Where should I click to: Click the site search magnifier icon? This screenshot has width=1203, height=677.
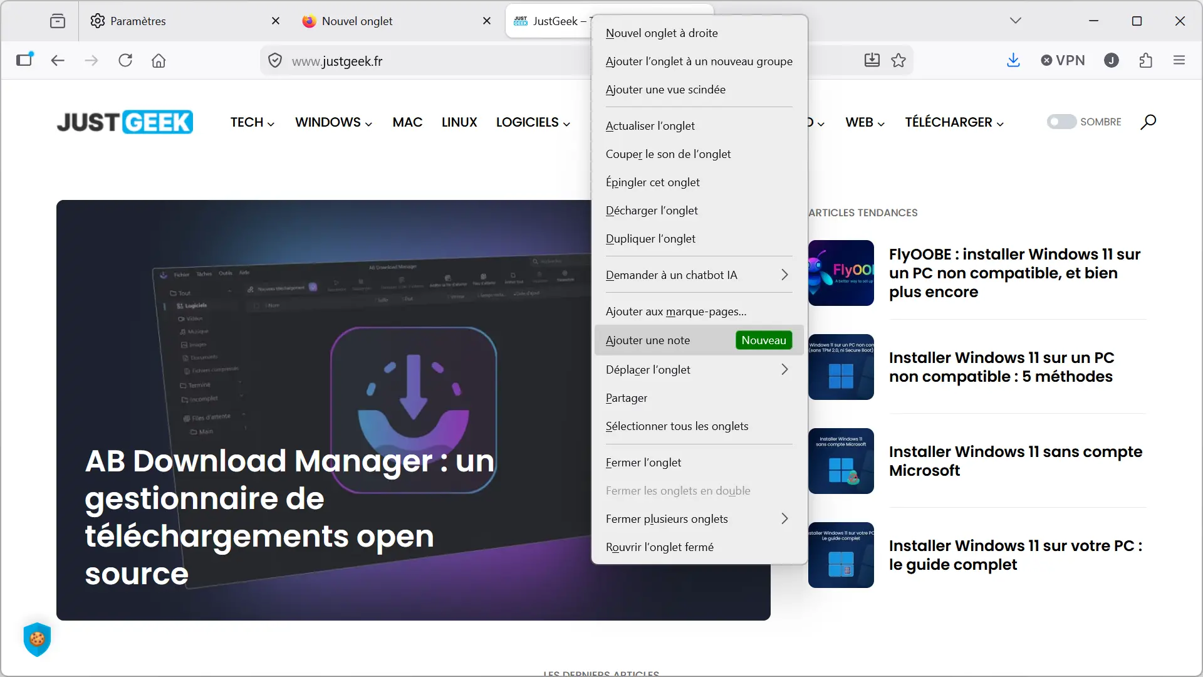[1148, 122]
